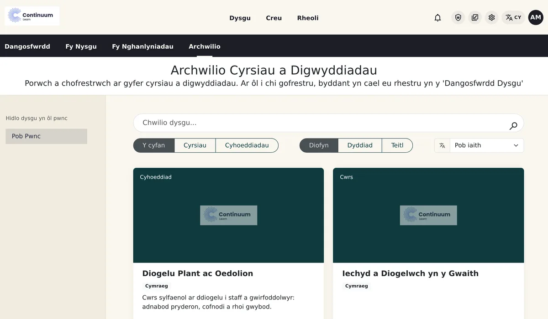Viewport: 548px width, 319px height.
Task: Open the Diogelu Plant ac Oedolion title
Action: [198, 273]
